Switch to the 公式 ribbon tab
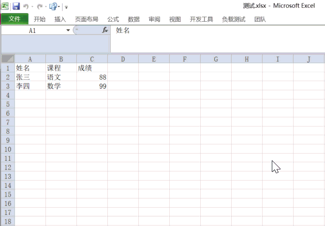 (x=113, y=19)
